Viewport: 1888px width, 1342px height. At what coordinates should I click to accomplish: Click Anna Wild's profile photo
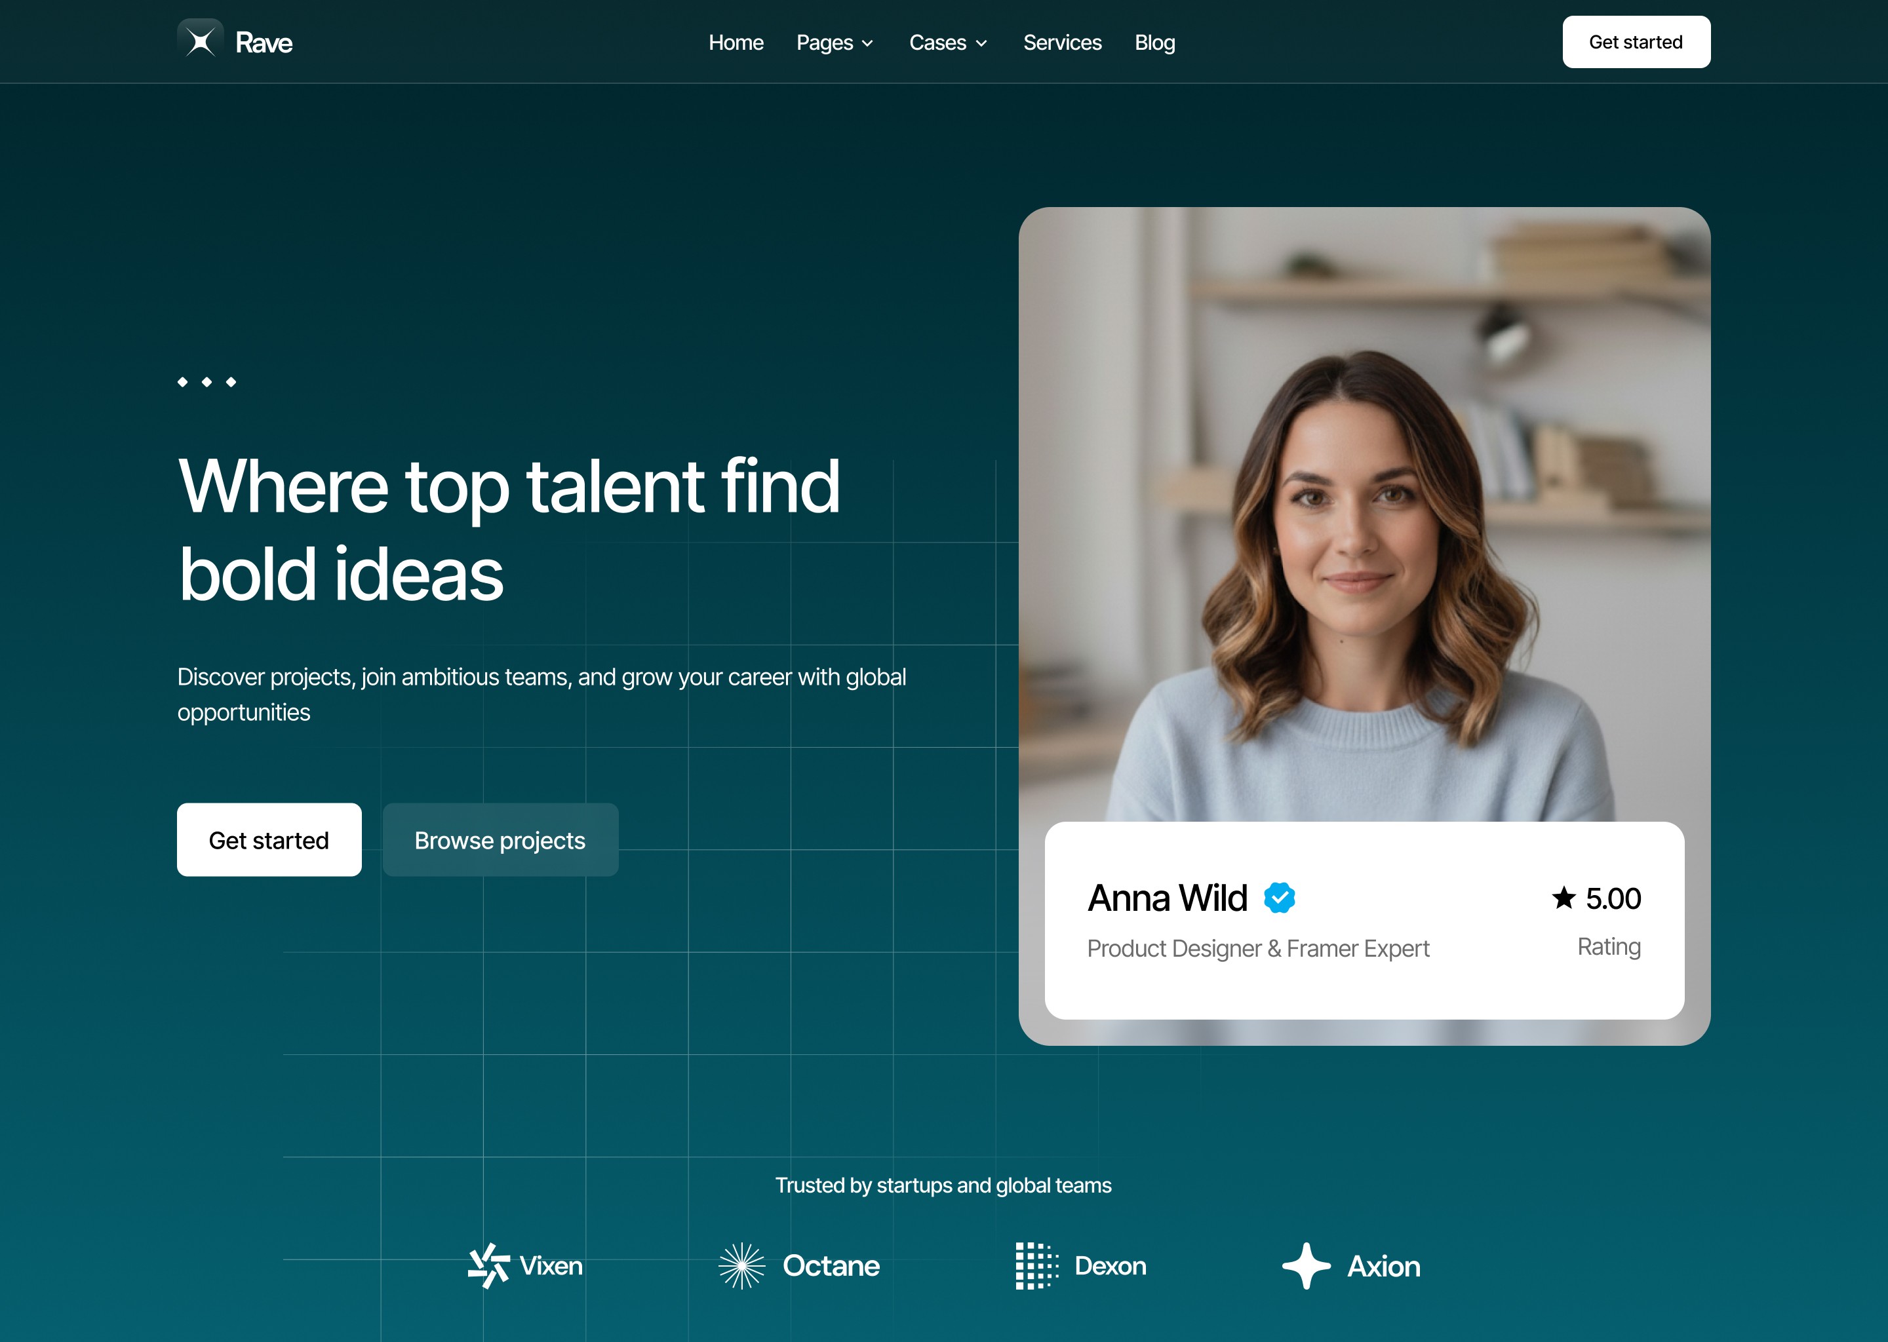(x=1364, y=514)
